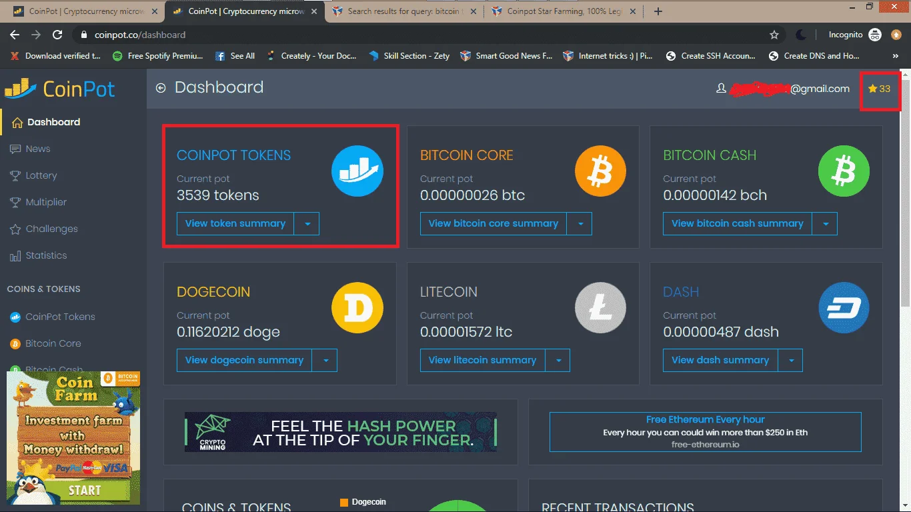The height and width of the screenshot is (512, 911).
Task: Collapse the sidebar with the arrow beside Dashboard
Action: point(161,88)
